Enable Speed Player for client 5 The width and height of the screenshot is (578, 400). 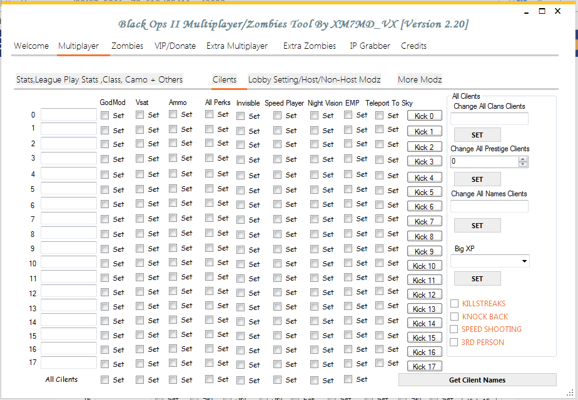point(278,190)
